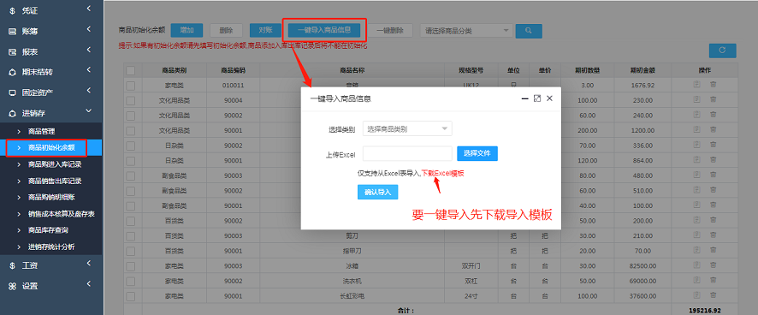Click 选择文件 button in the dialog

point(477,153)
